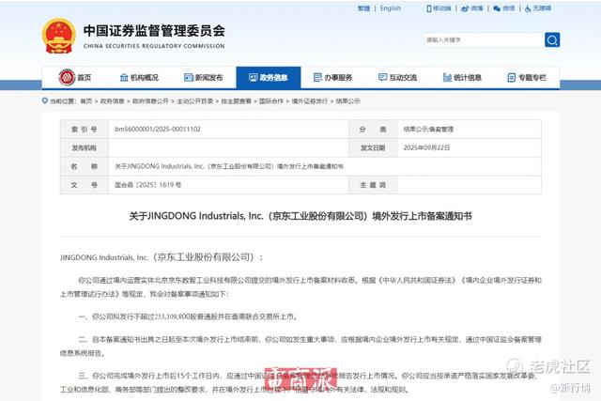
Task: Open the 首页 home tab
Action: coord(75,77)
